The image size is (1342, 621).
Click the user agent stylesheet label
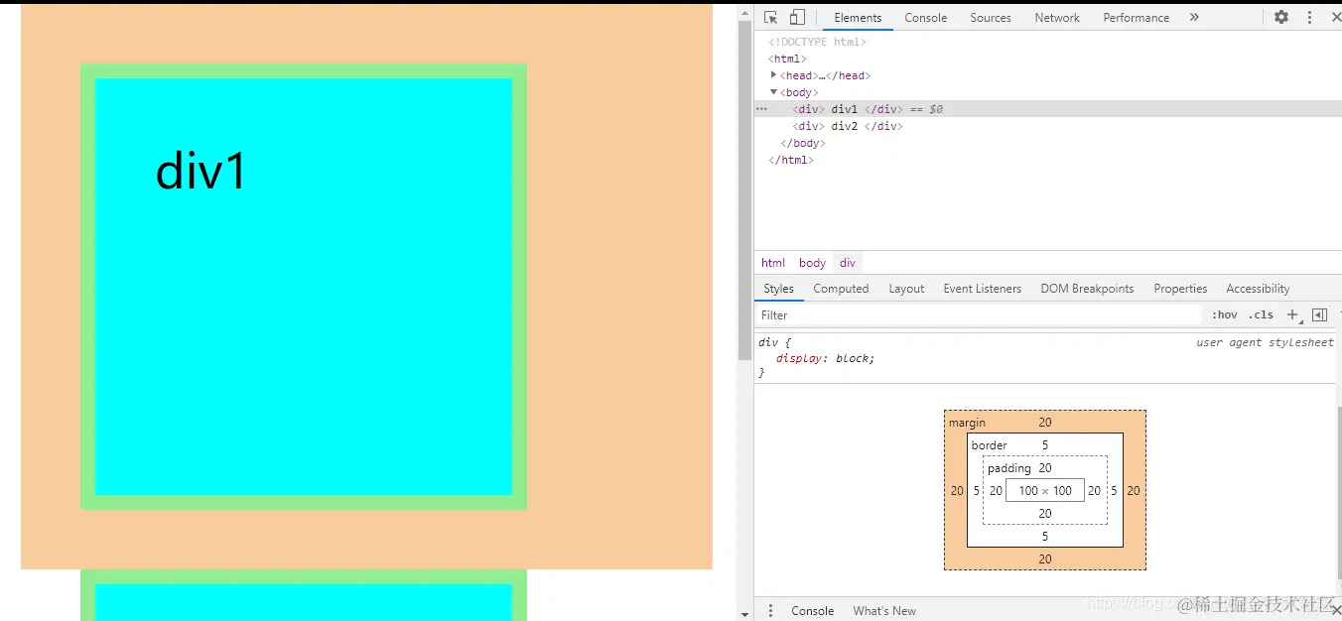click(x=1265, y=342)
